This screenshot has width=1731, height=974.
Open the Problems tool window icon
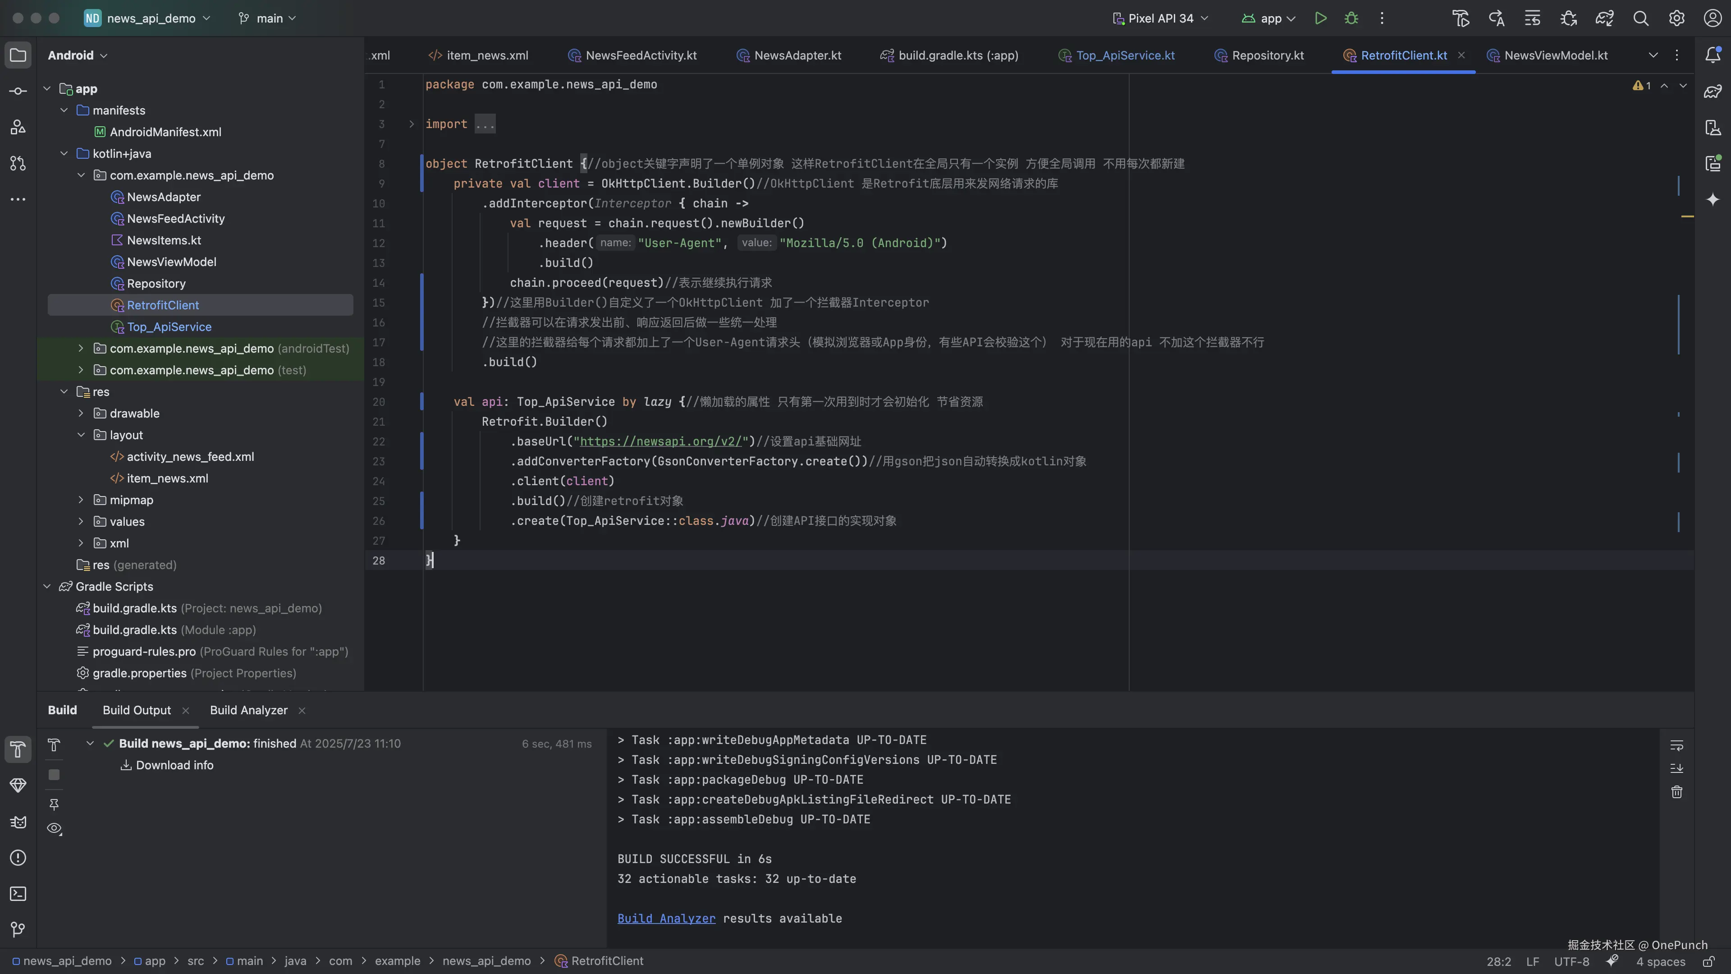point(18,858)
